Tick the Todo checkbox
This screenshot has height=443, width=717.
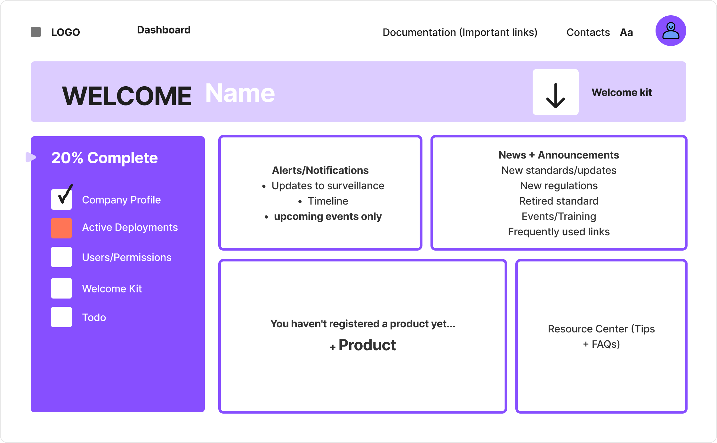click(x=61, y=317)
